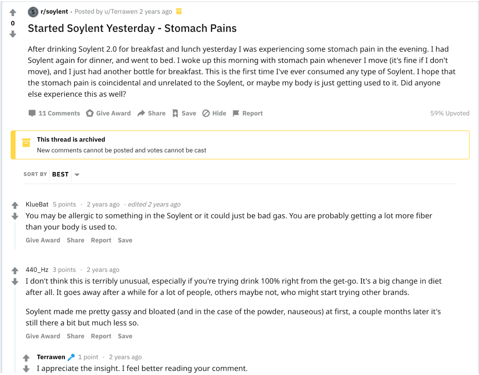Save the post using the bookmark button
This screenshot has height=375, width=479.
(184, 113)
